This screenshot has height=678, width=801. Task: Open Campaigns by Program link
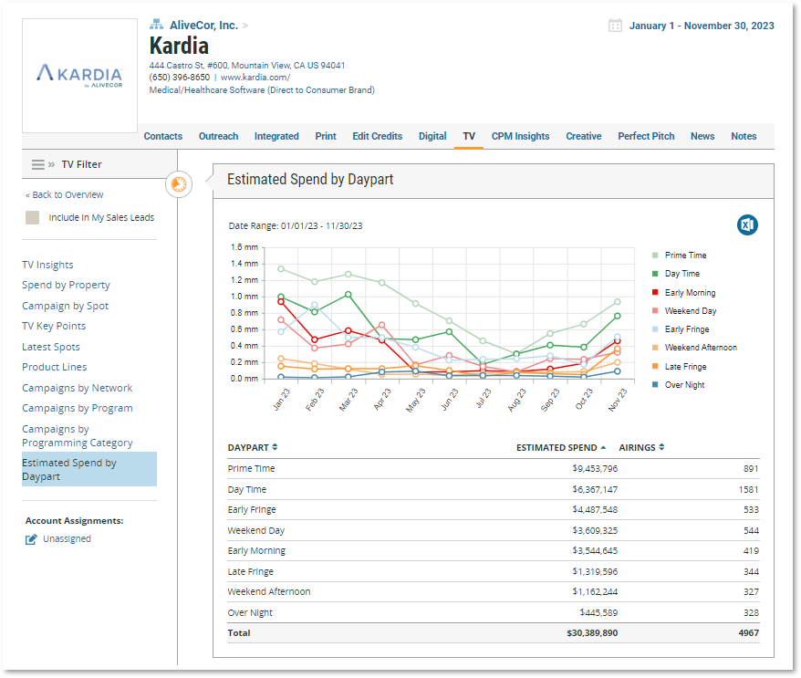(x=78, y=408)
